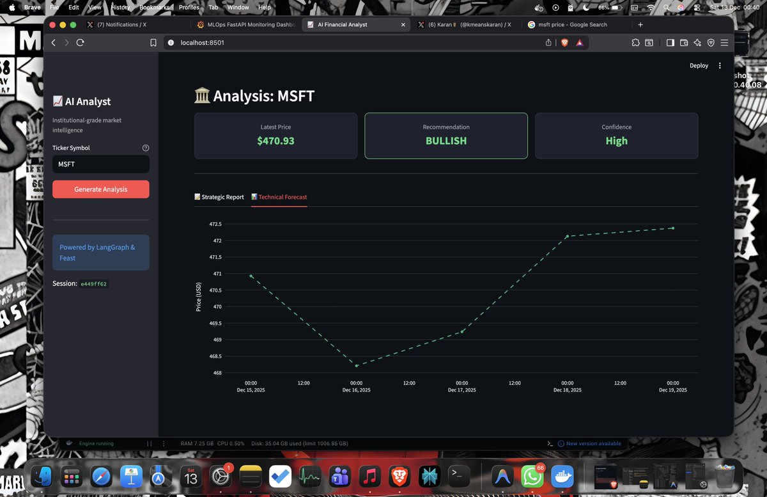Click the bookmark icon in the address bar

pyautogui.click(x=153, y=43)
